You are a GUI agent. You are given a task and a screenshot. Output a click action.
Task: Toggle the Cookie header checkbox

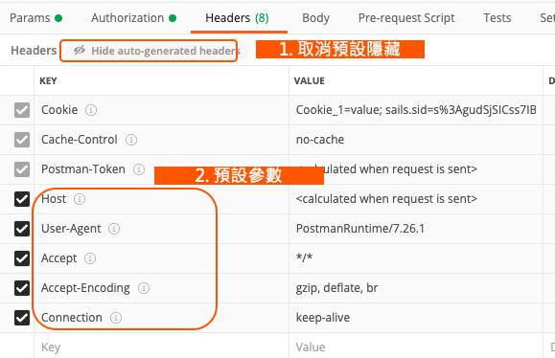pyautogui.click(x=22, y=110)
